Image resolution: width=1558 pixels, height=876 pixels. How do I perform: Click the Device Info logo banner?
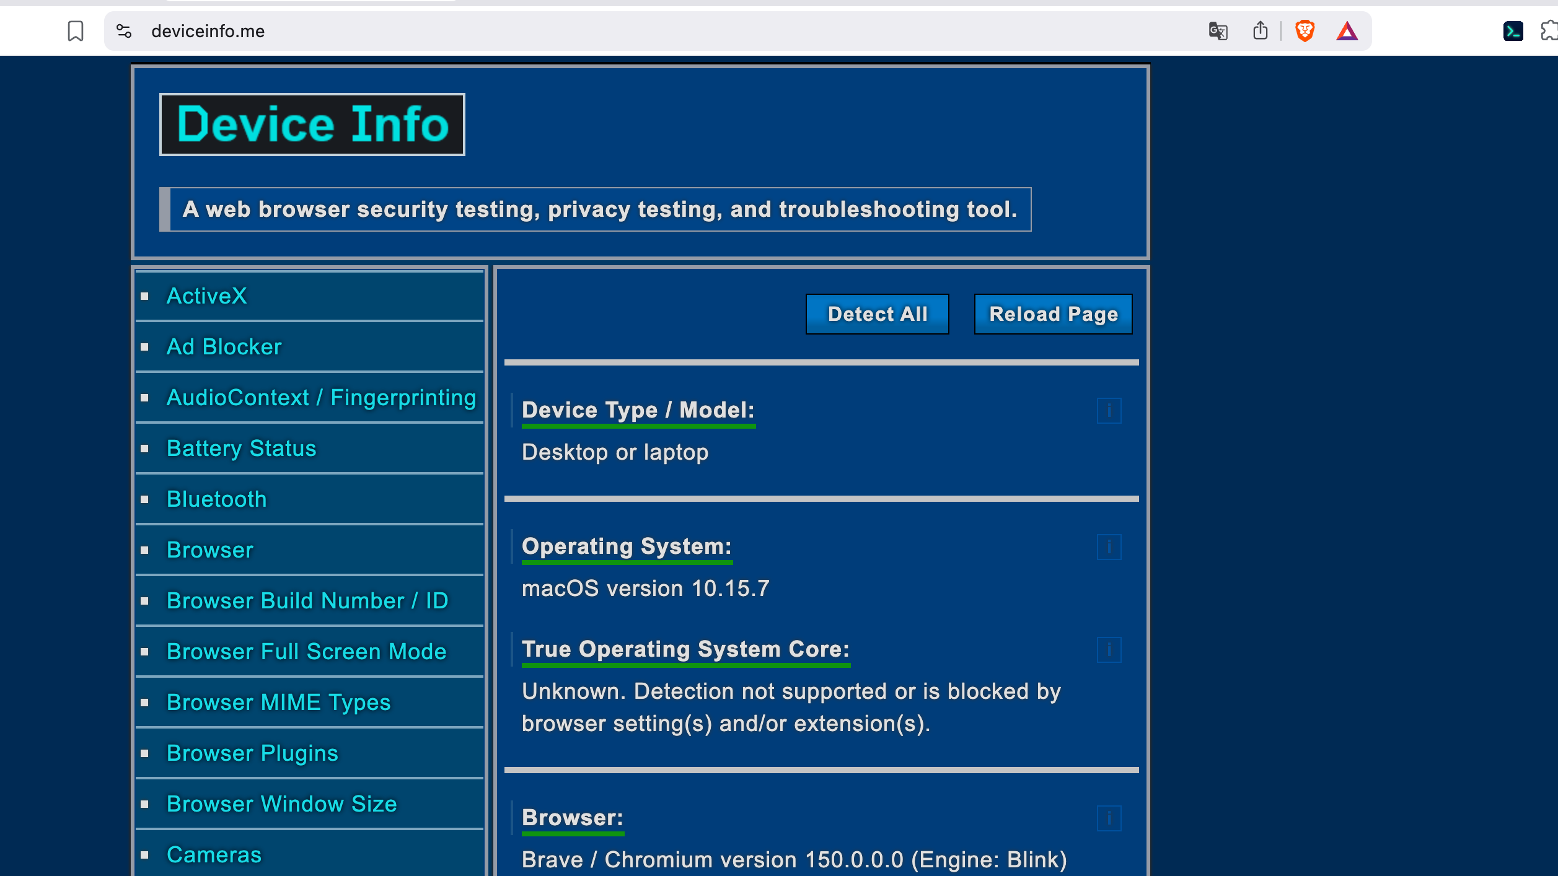(x=312, y=125)
